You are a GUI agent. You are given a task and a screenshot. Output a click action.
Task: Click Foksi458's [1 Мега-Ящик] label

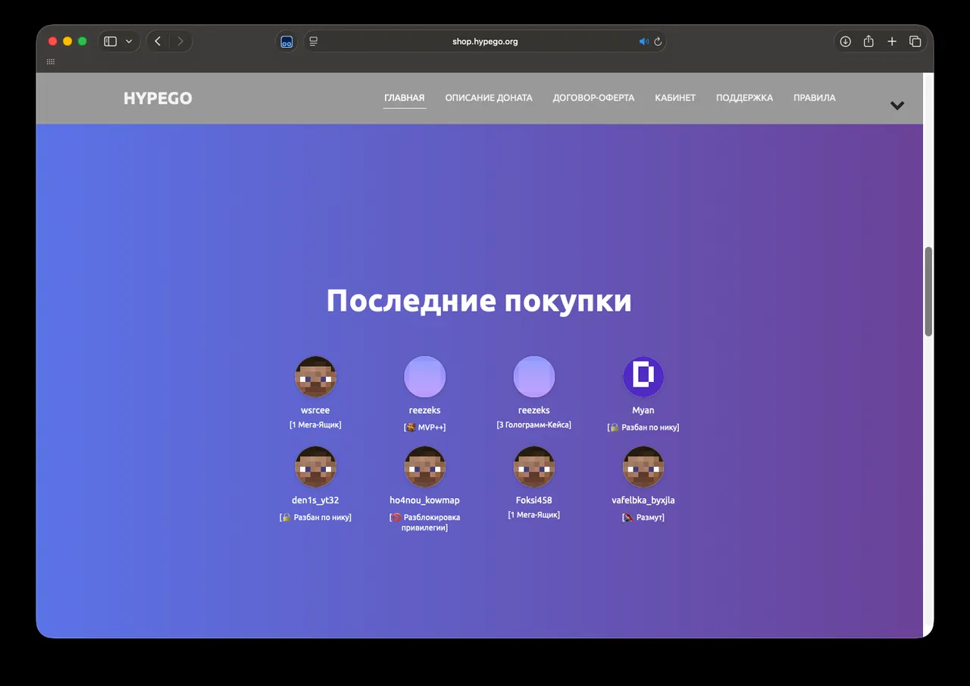[534, 515]
